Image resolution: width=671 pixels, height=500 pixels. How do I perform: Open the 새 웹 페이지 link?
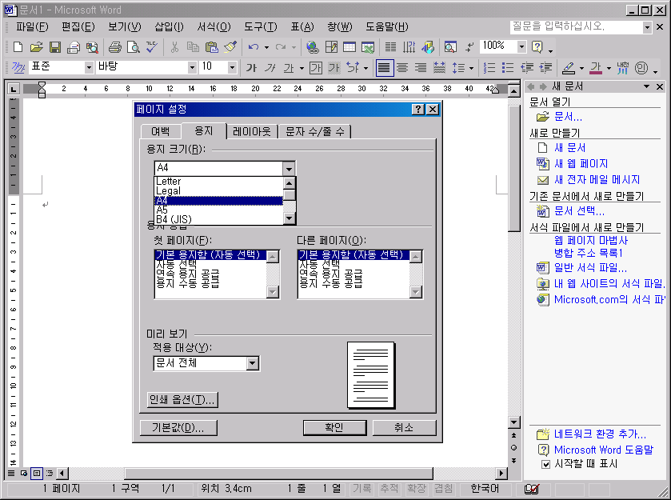(x=581, y=163)
